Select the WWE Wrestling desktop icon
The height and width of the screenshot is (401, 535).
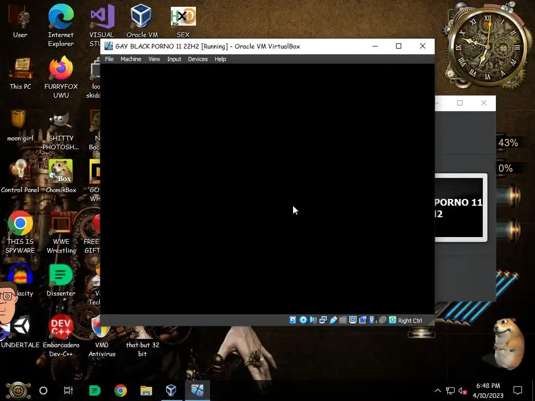(x=61, y=232)
